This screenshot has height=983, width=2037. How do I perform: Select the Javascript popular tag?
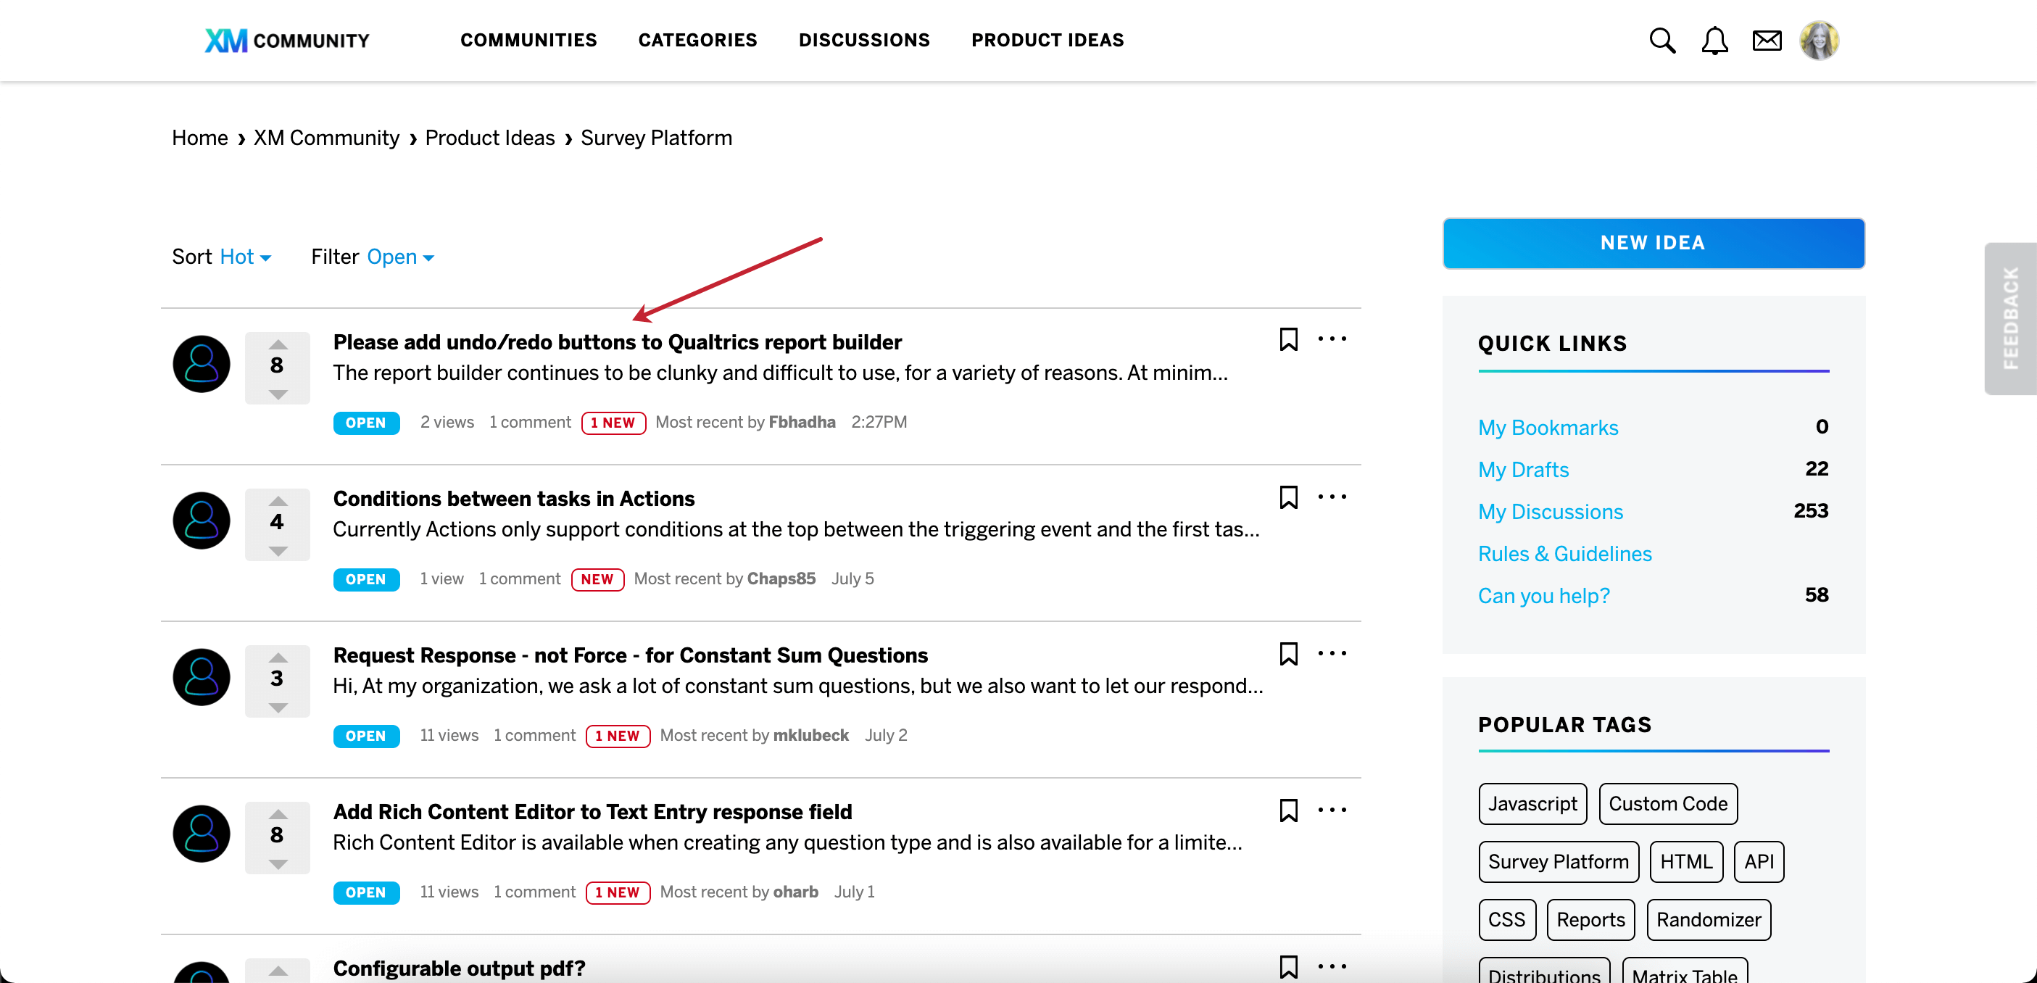coord(1532,803)
